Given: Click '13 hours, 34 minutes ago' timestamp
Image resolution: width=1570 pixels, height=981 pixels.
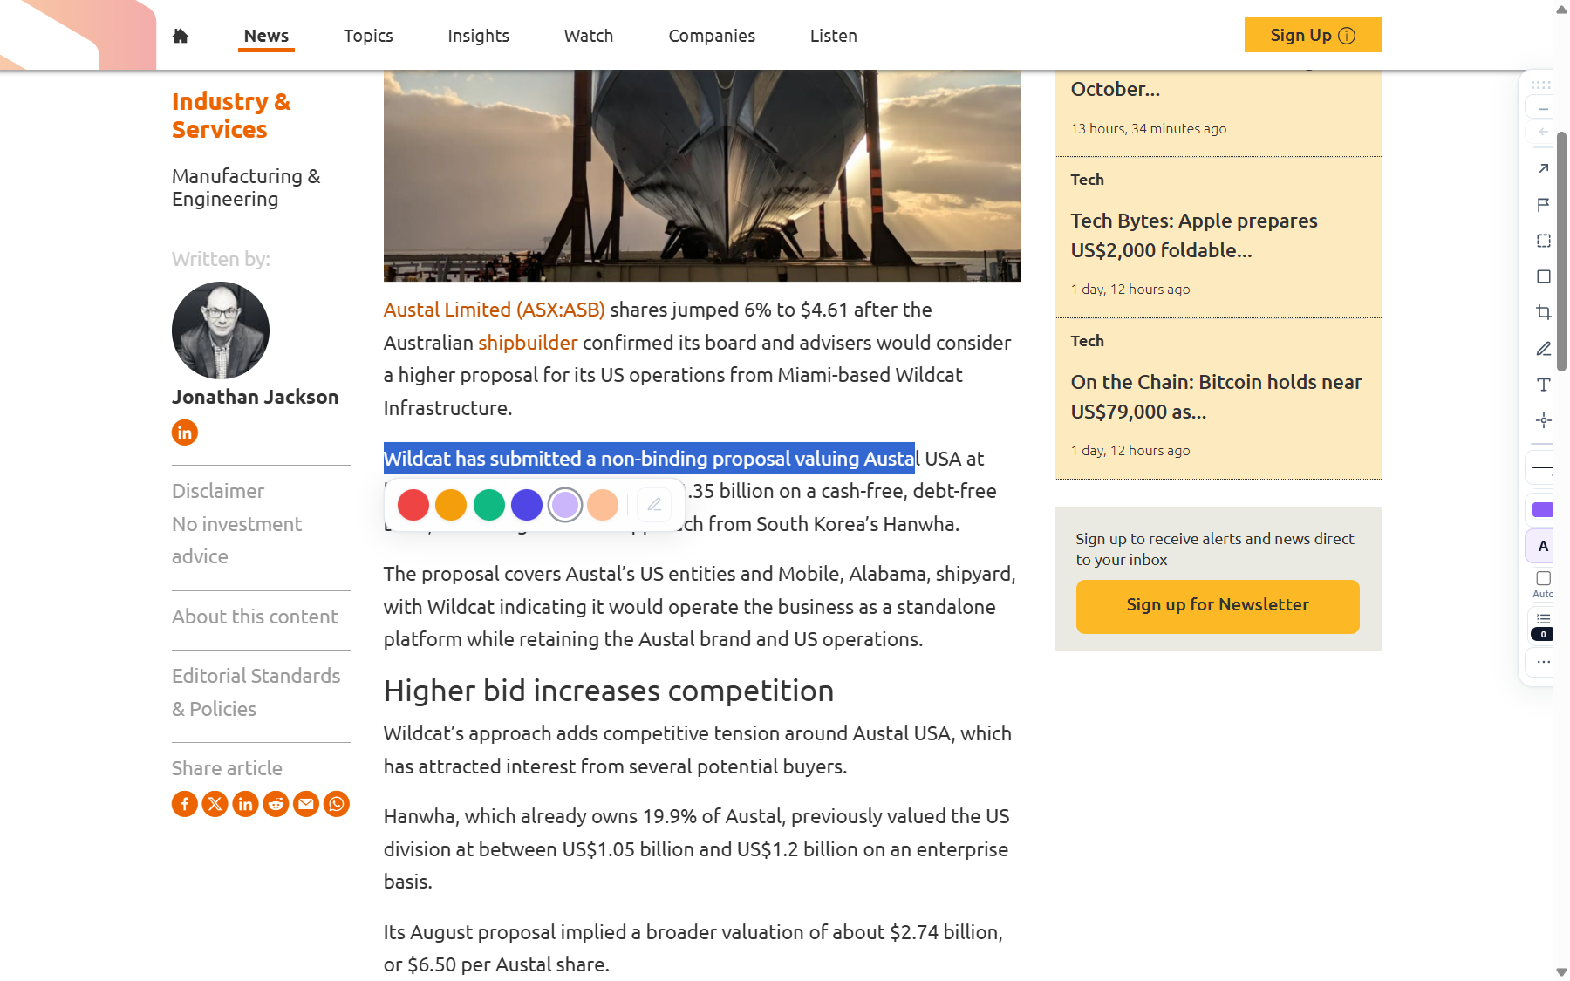Looking at the screenshot, I should click(x=1149, y=129).
